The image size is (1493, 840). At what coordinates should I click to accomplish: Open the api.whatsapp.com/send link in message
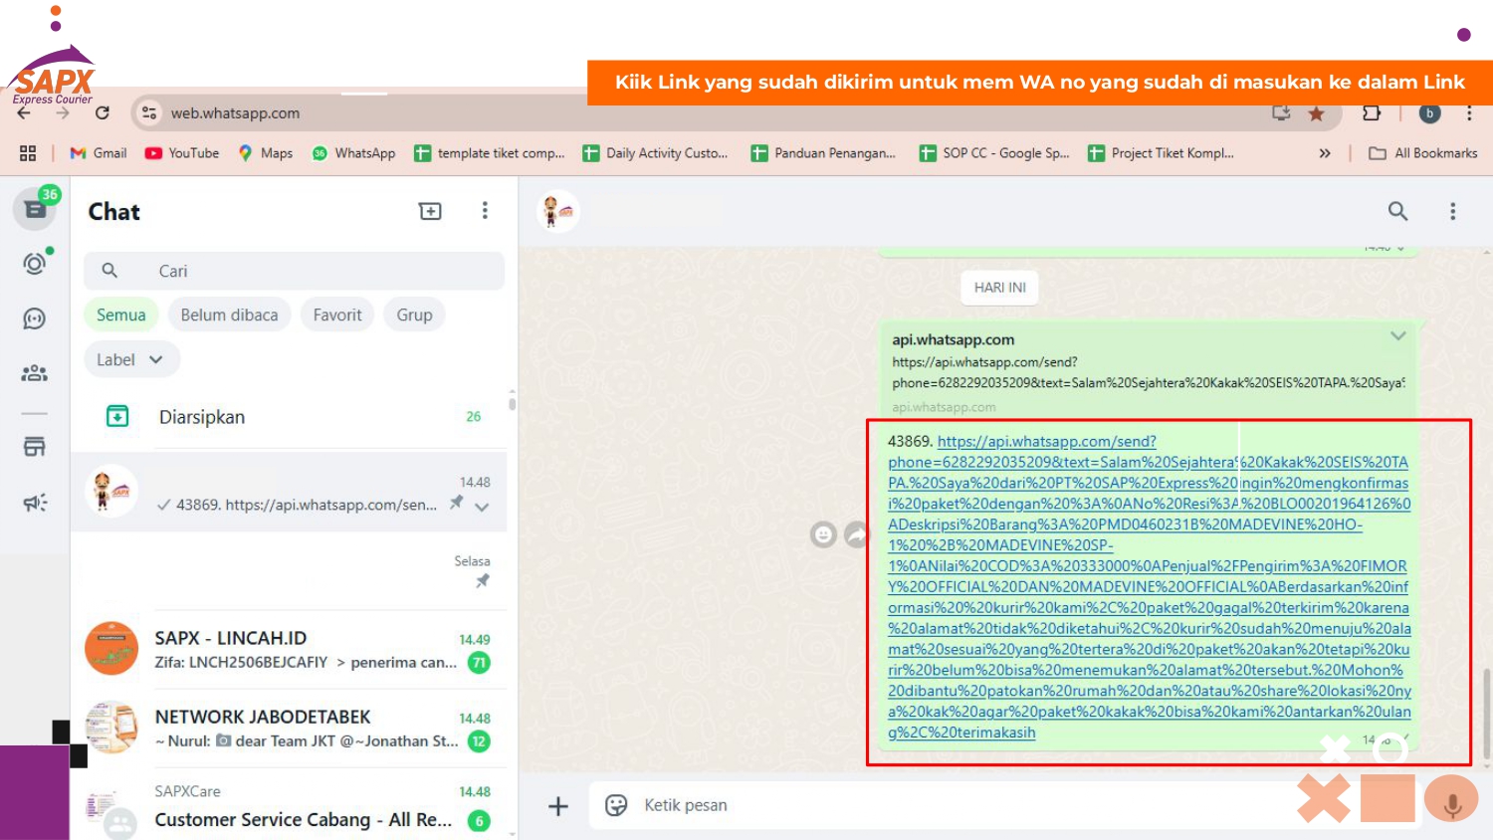click(1149, 586)
